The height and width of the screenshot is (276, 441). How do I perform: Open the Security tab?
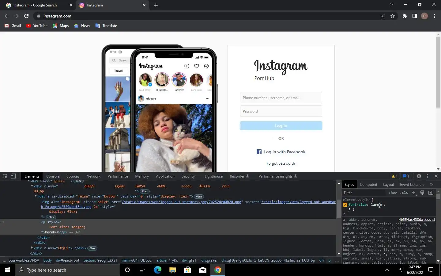(188, 176)
